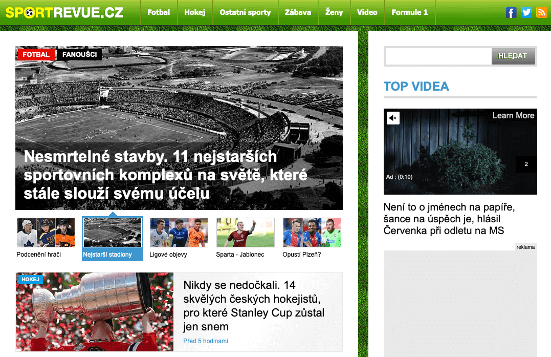Open the Červenka video article link

[x=449, y=219]
